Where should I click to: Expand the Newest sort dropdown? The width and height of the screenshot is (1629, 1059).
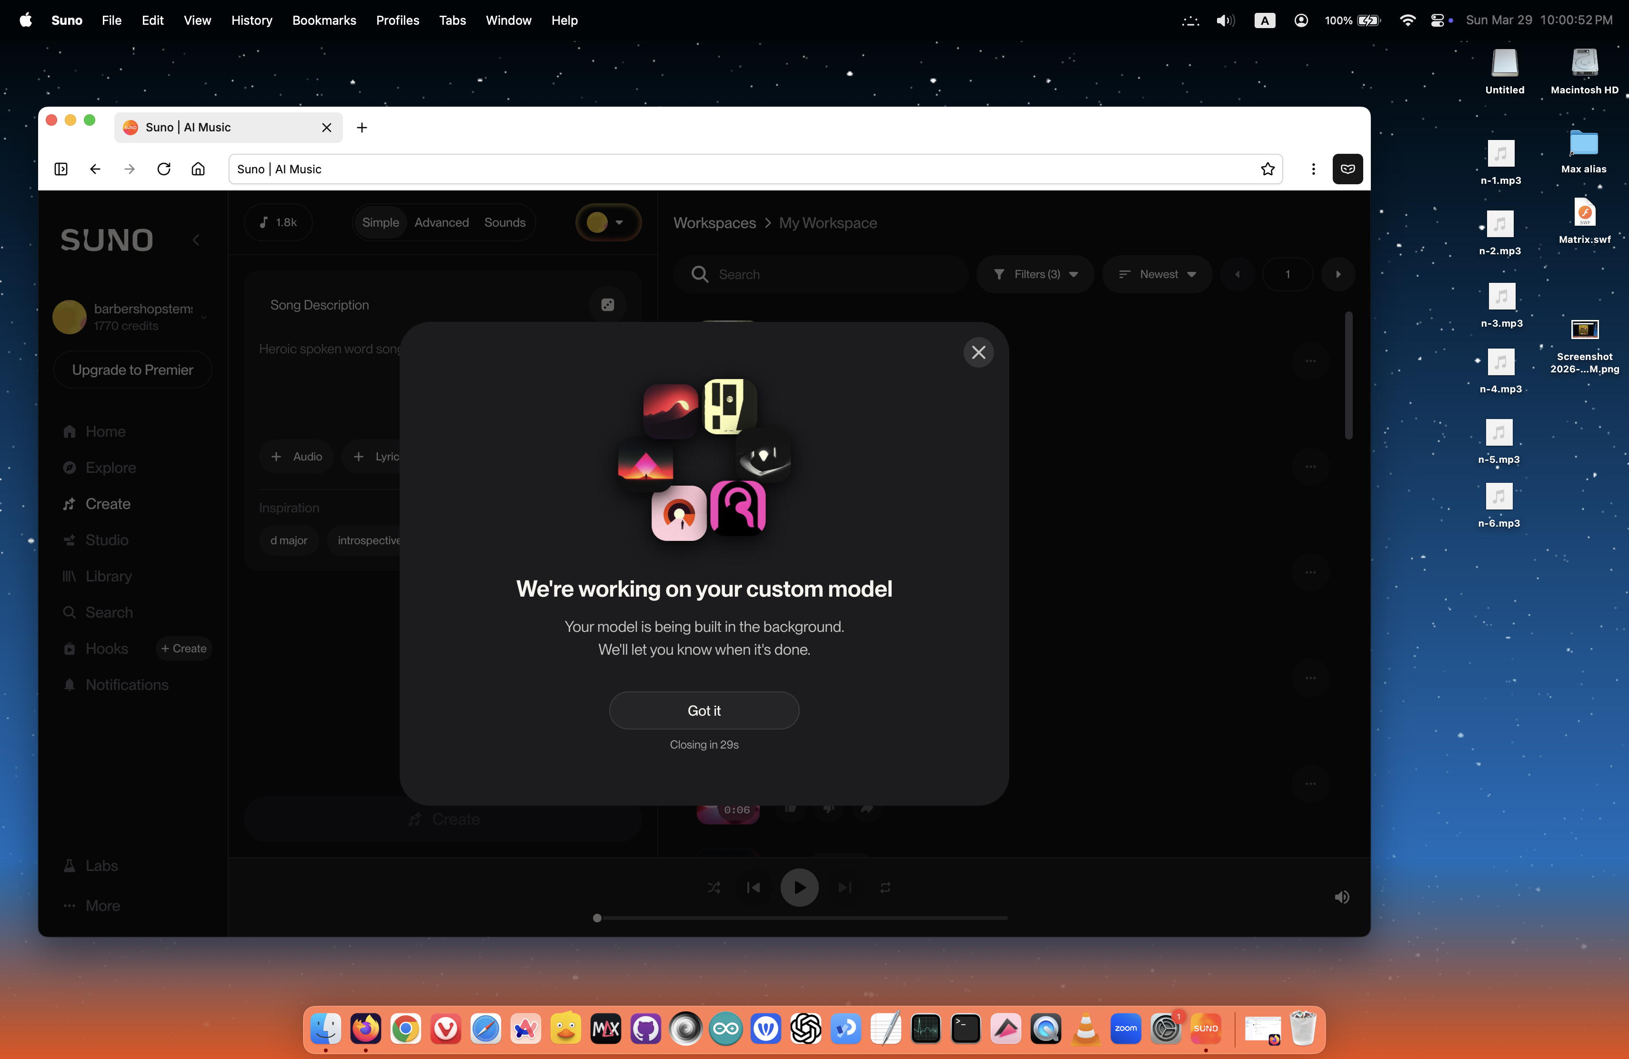(1156, 274)
